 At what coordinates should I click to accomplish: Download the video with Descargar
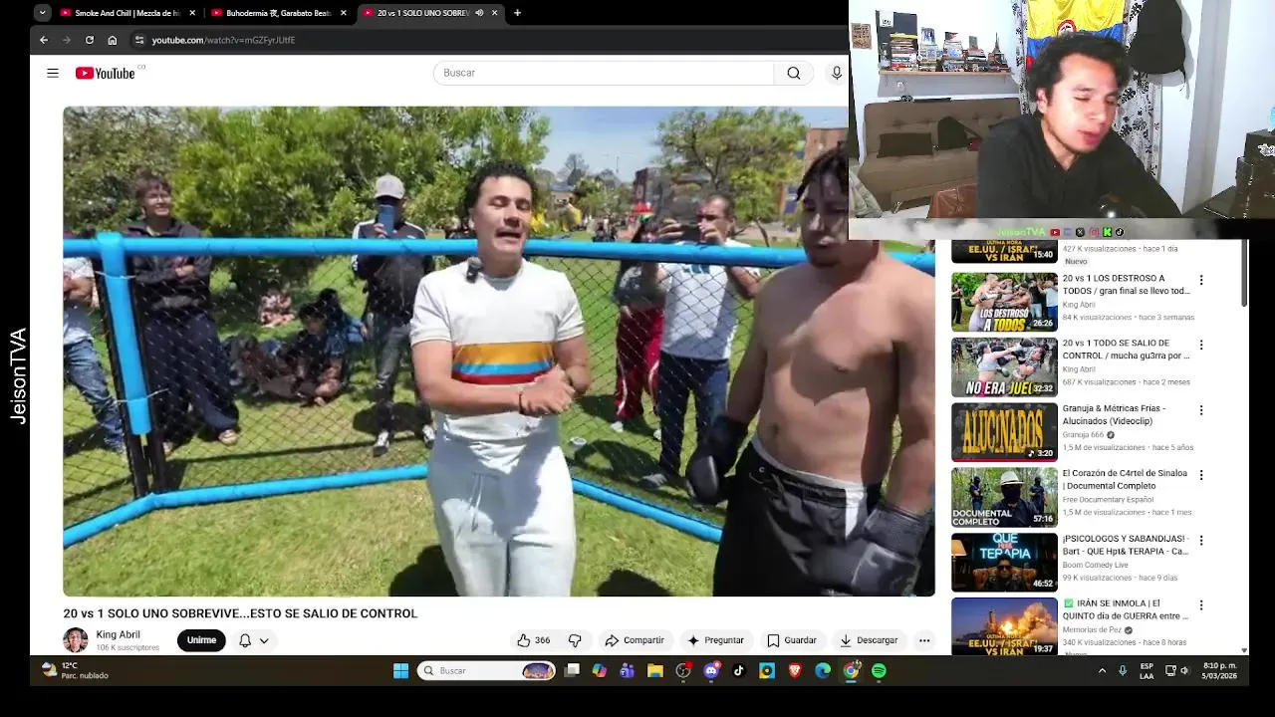click(869, 640)
